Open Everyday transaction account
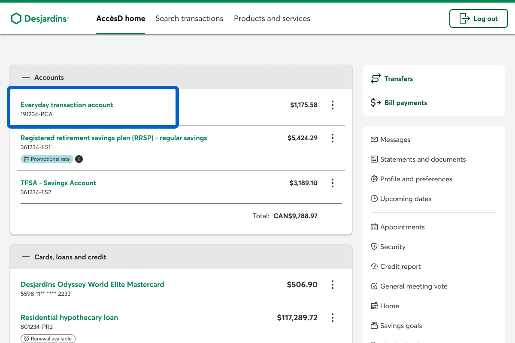 pos(67,105)
